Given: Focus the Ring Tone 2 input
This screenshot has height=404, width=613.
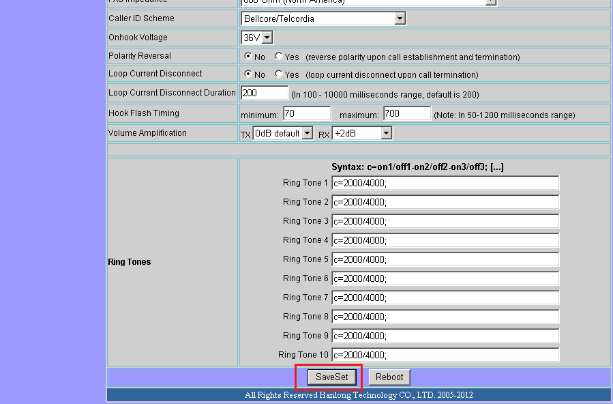Looking at the screenshot, I should pos(445,202).
